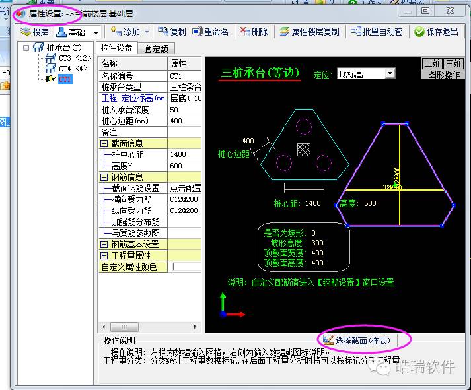Click the 高度 600 diagram value
Viewport: 471px width, 390px height.
[370, 203]
